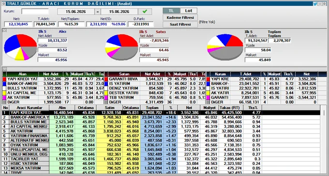Sort main table by Takas (RT) column
This screenshot has height=176, width=329.
coord(231,108)
